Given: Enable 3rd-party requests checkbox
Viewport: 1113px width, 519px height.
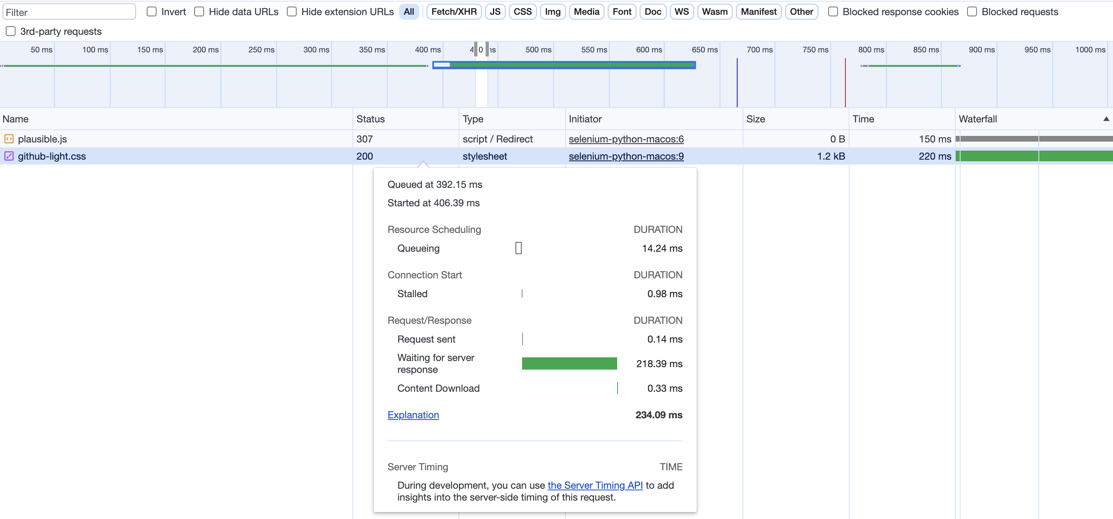Looking at the screenshot, I should pyautogui.click(x=11, y=31).
